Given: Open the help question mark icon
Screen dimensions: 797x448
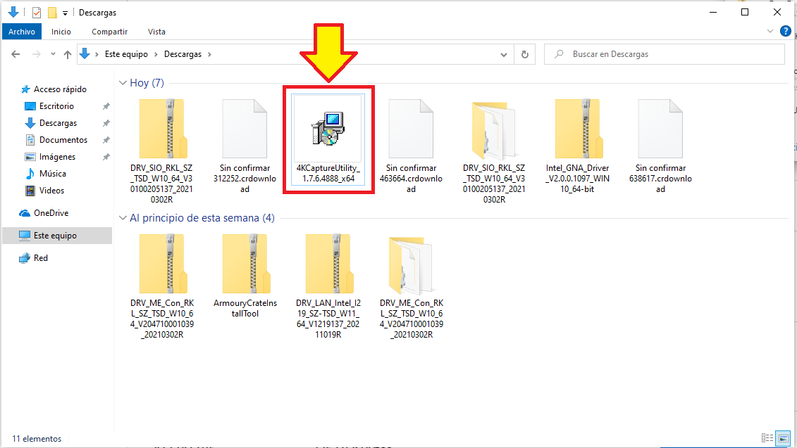Looking at the screenshot, I should (x=785, y=32).
